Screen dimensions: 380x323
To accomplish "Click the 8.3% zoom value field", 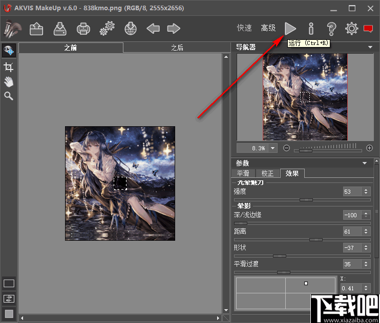I will point(252,148).
